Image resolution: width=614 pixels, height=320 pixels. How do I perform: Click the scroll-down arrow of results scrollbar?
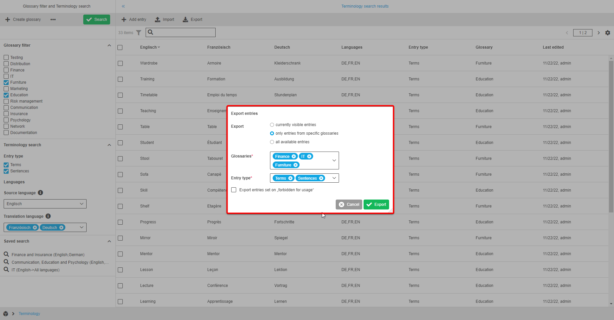point(611,304)
